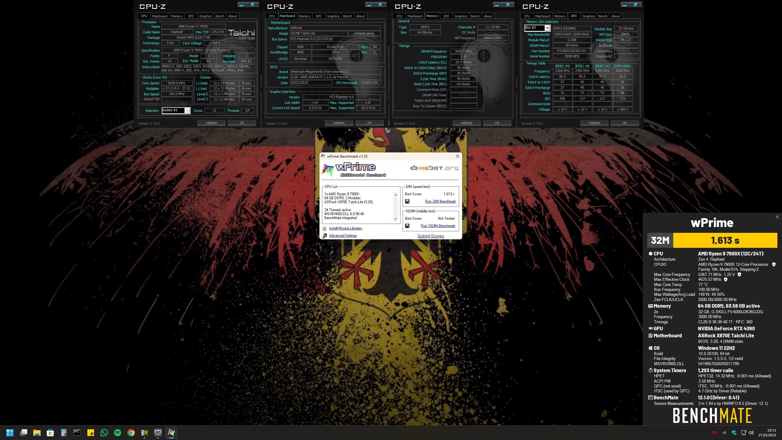The width and height of the screenshot is (782, 440).
Task: Open Sticky Notes from the taskbar
Action: pos(91,433)
